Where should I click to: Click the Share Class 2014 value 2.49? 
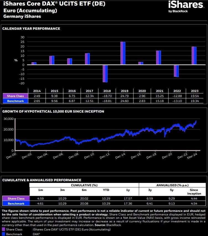click(37, 96)
